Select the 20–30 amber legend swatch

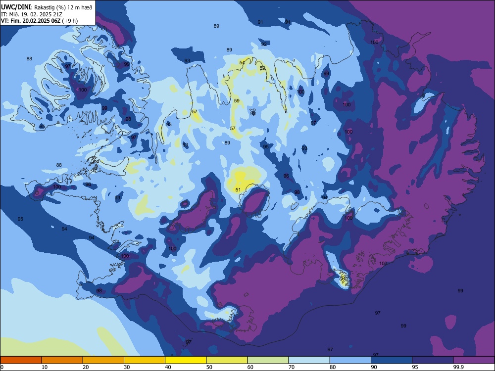(103, 360)
